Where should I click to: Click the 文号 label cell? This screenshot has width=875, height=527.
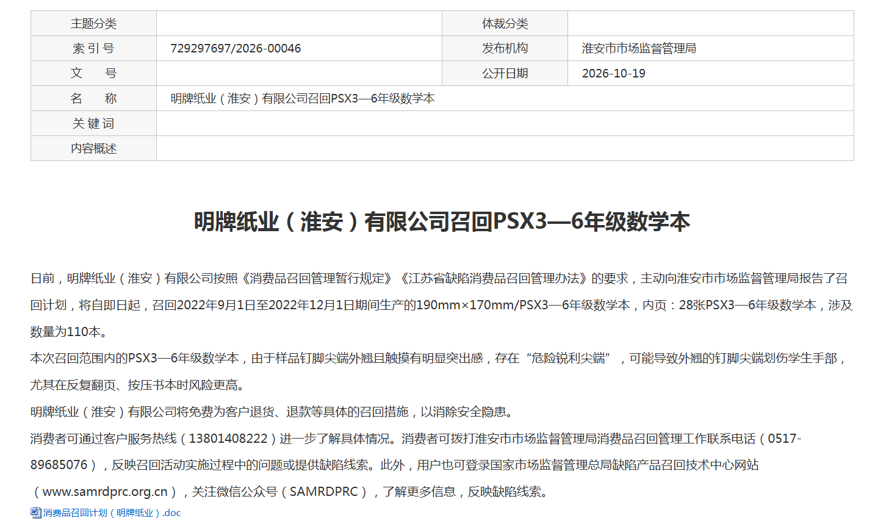coord(93,73)
